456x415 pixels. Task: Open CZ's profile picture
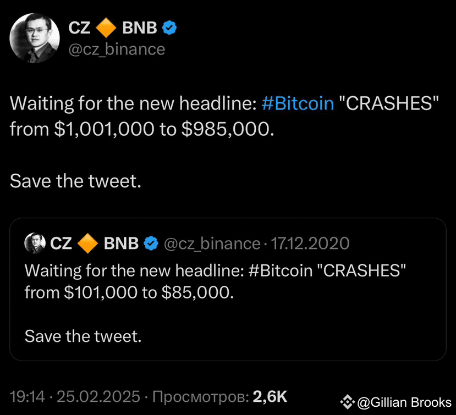pyautogui.click(x=35, y=35)
